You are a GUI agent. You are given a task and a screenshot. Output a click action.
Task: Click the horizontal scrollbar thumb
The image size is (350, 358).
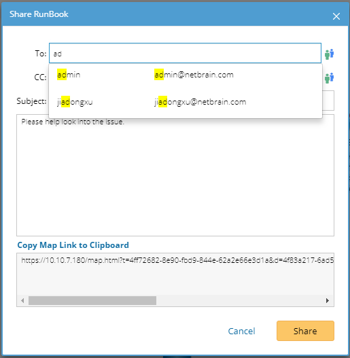92,300
